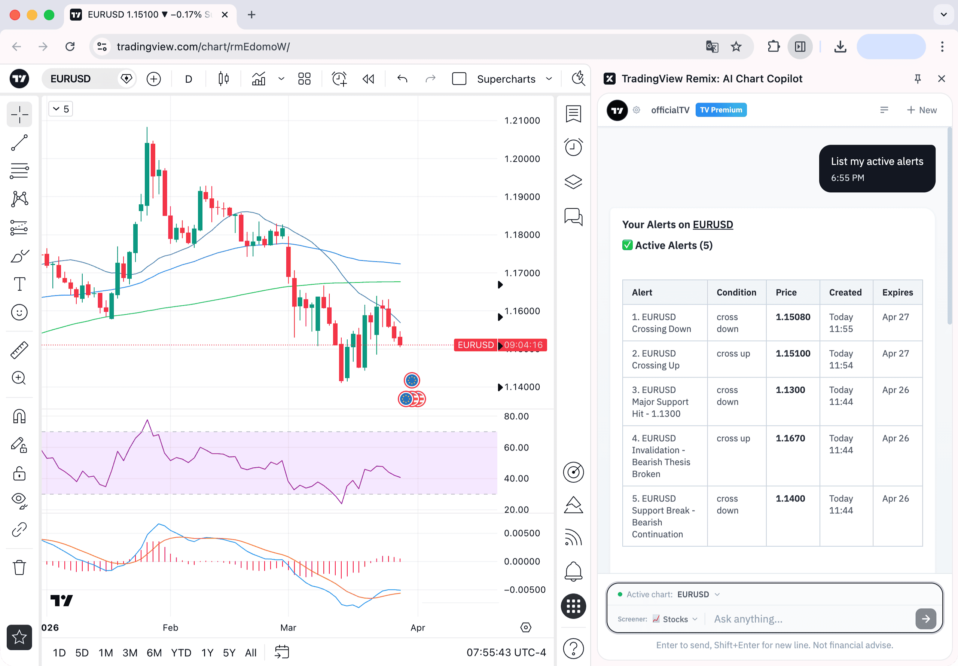Add symbol with the plus circle
Image resolution: width=958 pixels, height=666 pixels.
pos(153,79)
